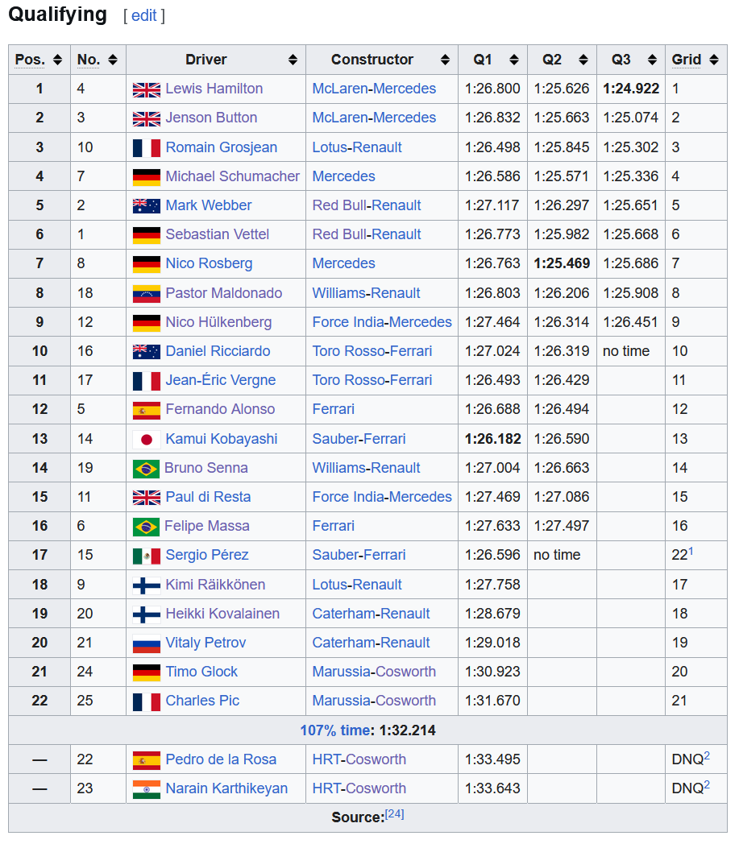Open Williams link in Maldonado's row
Viewport: 739px width, 844px height.
(338, 293)
